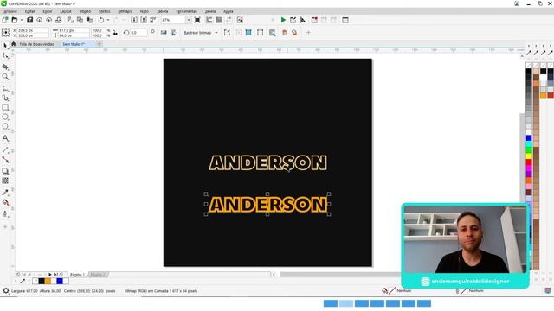Toggle the lock ratio padlock

click(115, 33)
